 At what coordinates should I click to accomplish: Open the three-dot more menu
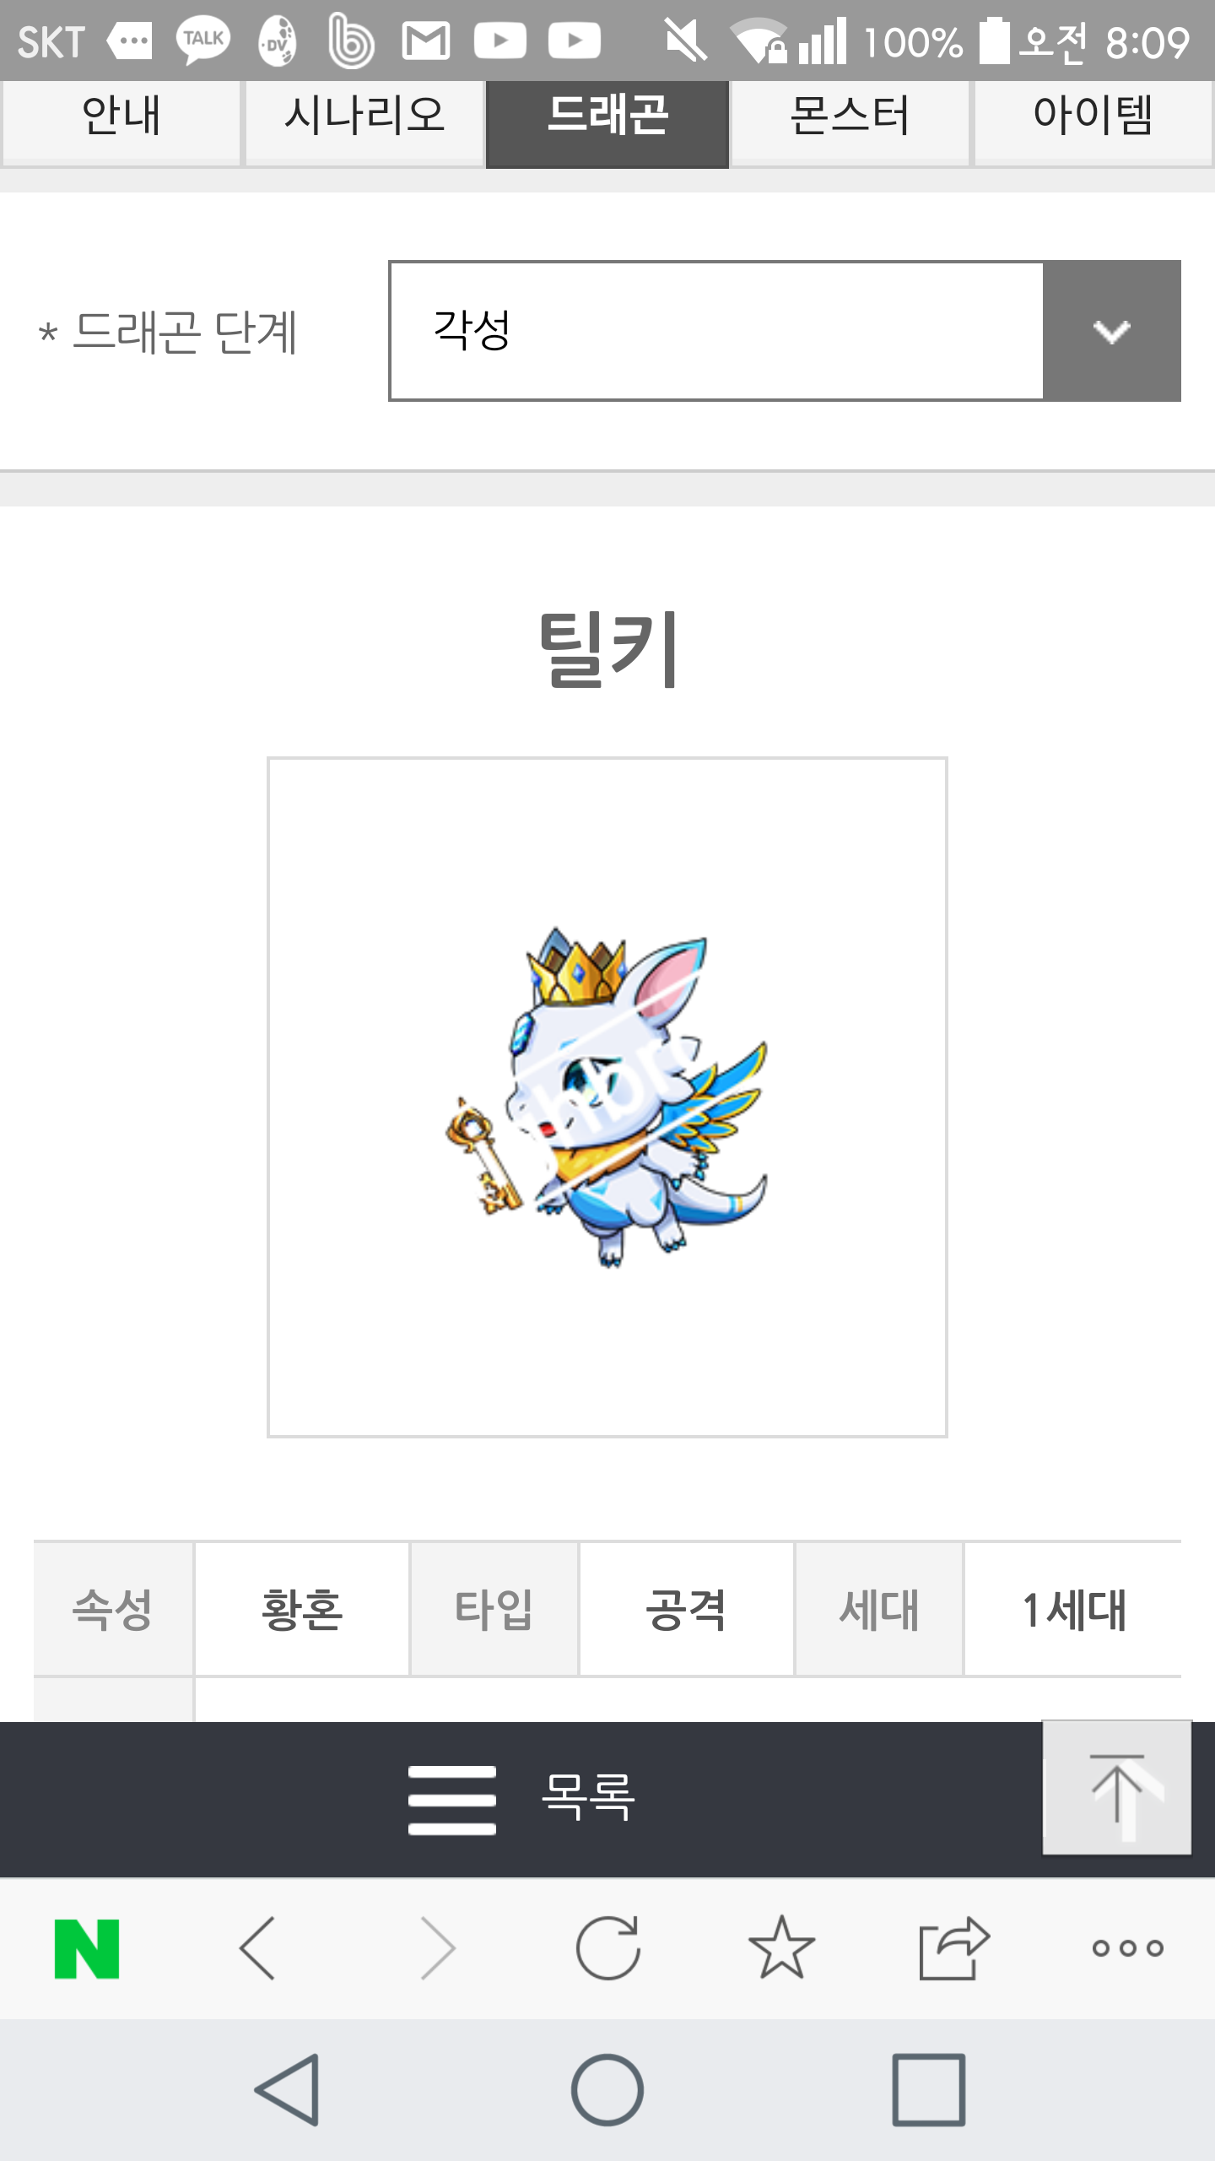click(1128, 1948)
